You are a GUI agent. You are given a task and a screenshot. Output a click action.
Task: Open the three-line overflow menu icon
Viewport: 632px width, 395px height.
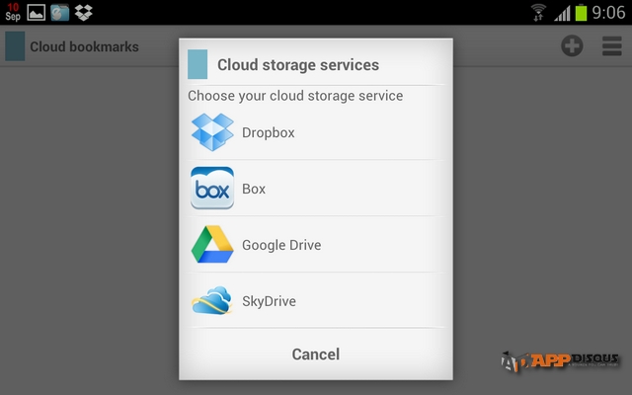(611, 45)
